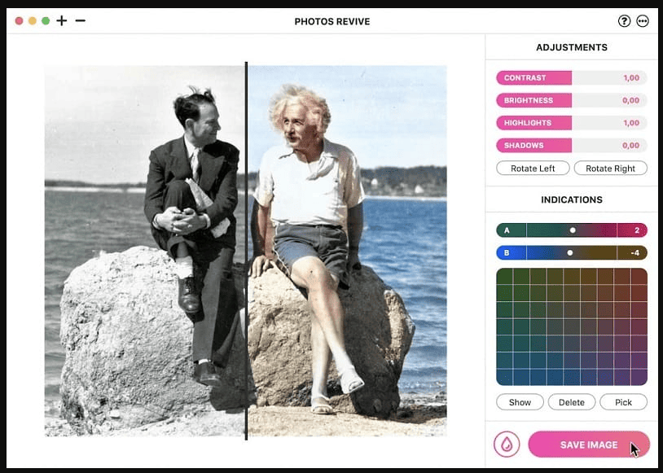Click the droplet colorize icon
Image resolution: width=663 pixels, height=473 pixels.
[507, 445]
